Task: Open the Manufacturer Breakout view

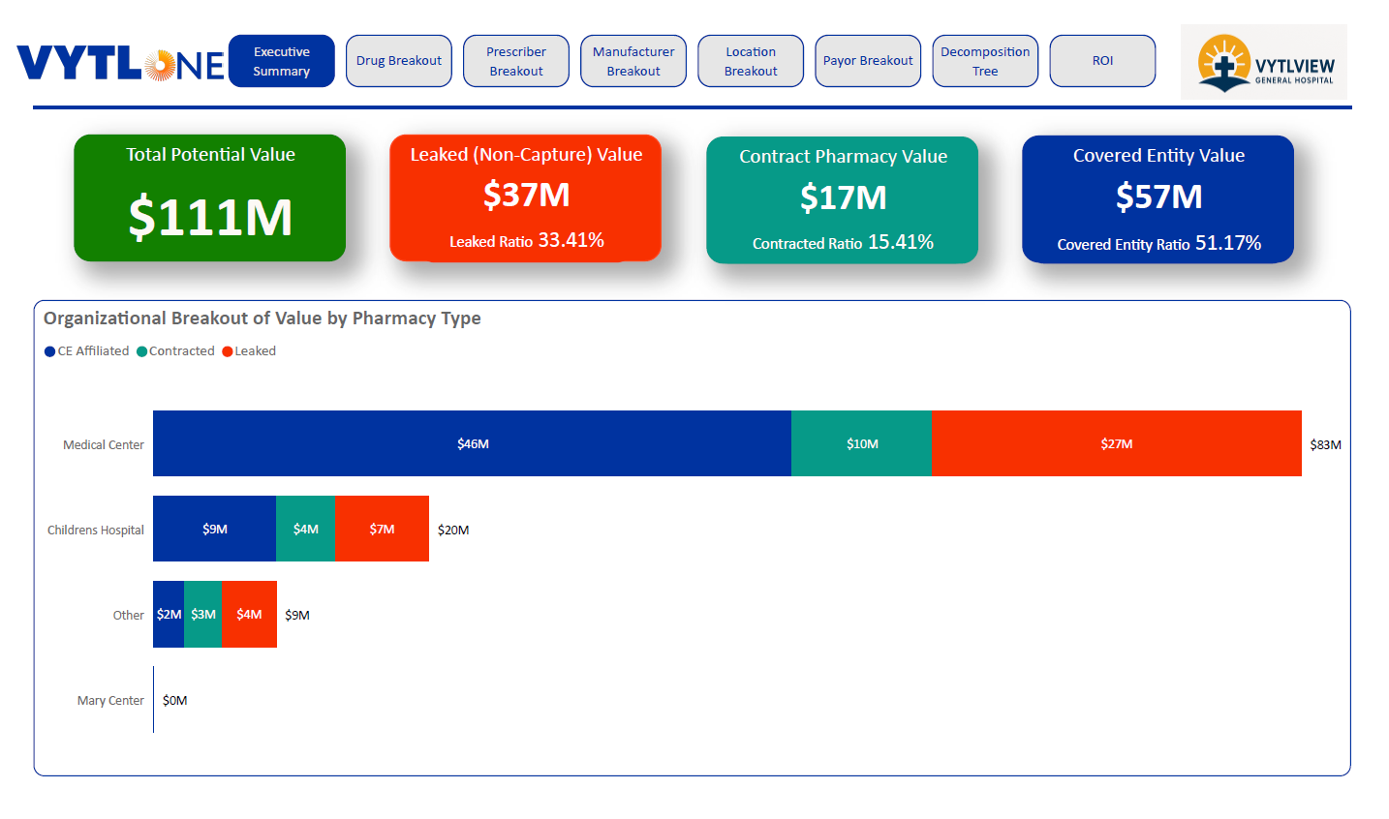Action: [x=633, y=61]
